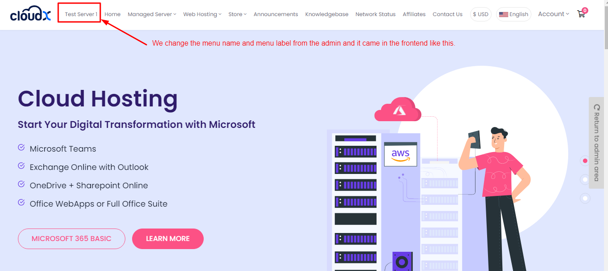Expand the Managed Server dropdown menu

tap(152, 14)
